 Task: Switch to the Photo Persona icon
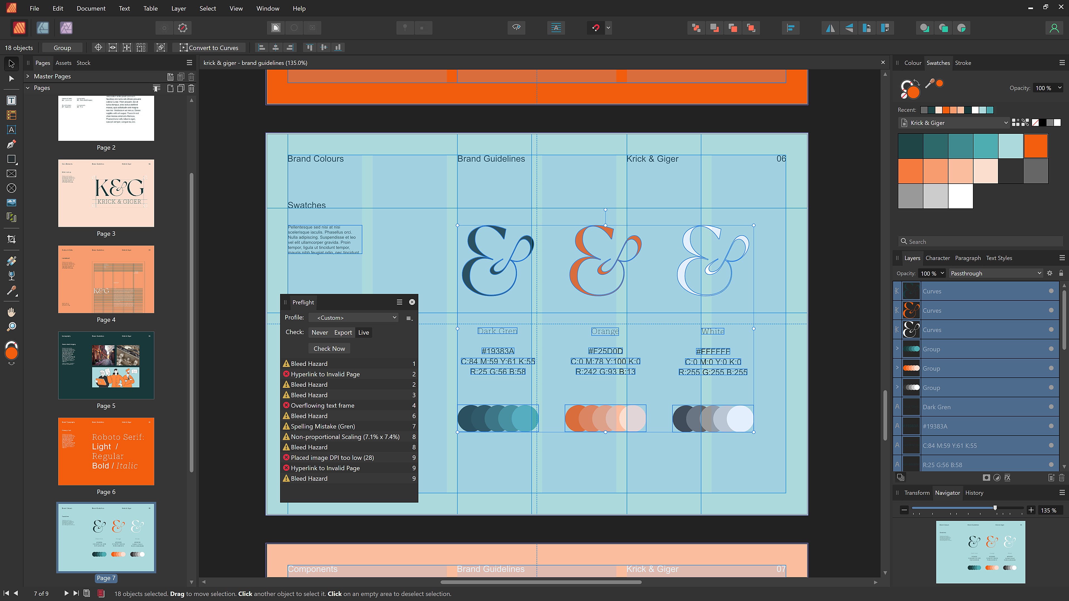click(66, 28)
